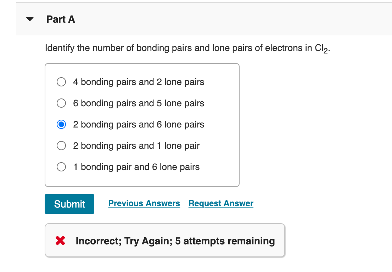Viewport: 392px width, 272px height.
Task: Click inside the answer choices box
Action: [x=142, y=124]
